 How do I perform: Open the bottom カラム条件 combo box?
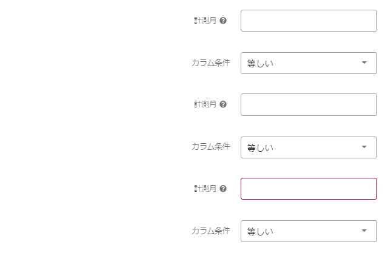(x=309, y=231)
